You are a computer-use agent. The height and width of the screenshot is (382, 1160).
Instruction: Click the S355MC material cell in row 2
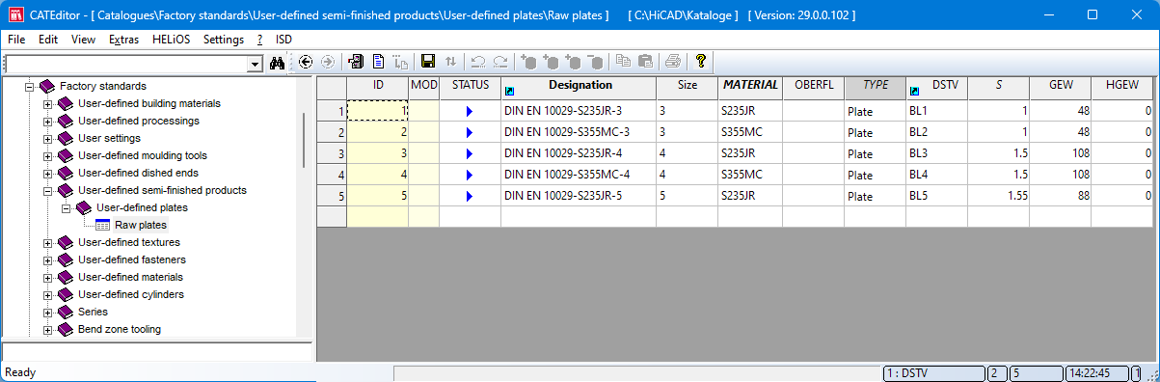pyautogui.click(x=750, y=132)
